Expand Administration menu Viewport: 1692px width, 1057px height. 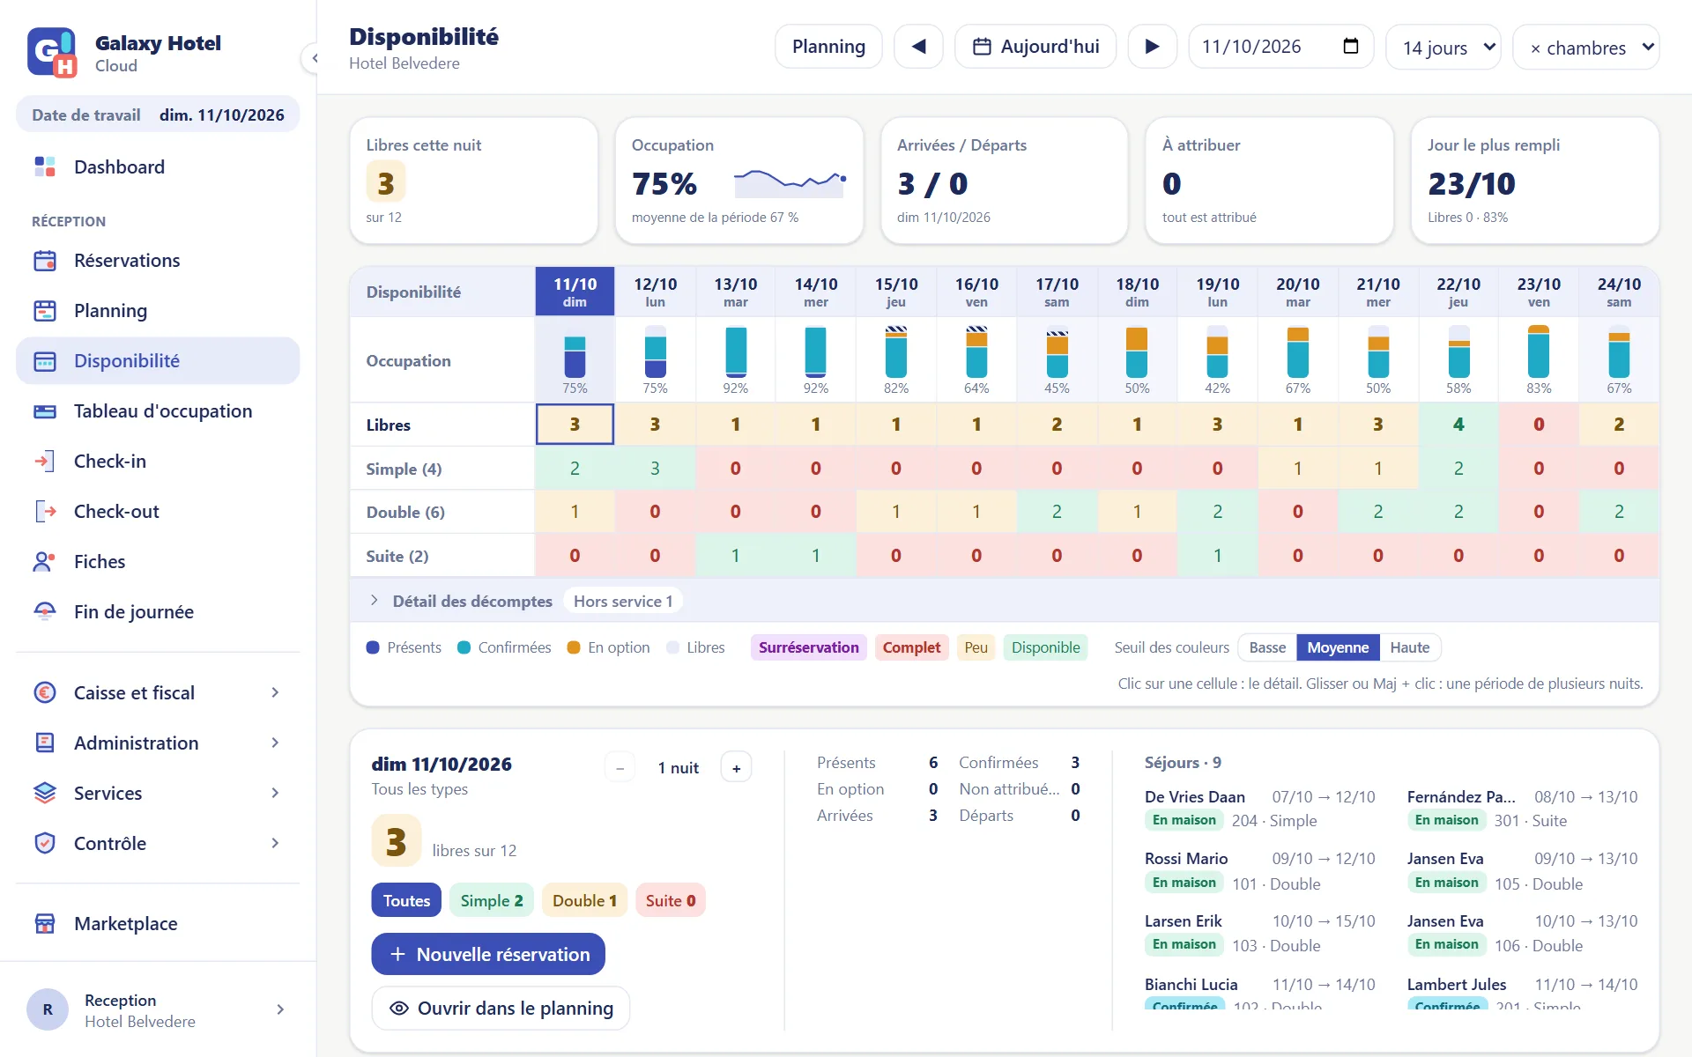pos(158,743)
